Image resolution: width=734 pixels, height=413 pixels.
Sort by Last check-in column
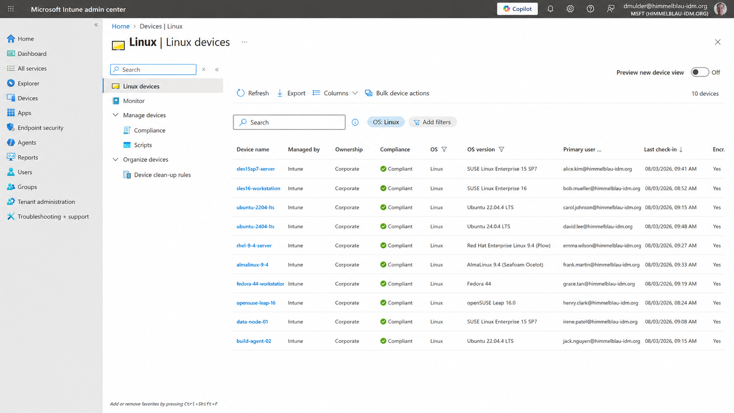663,150
